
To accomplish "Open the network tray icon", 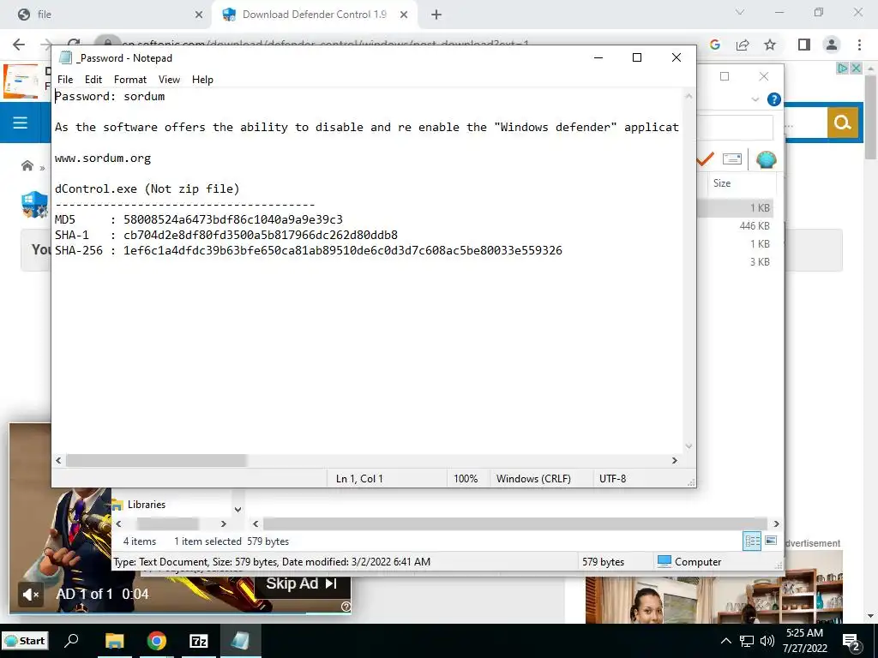I will [747, 641].
